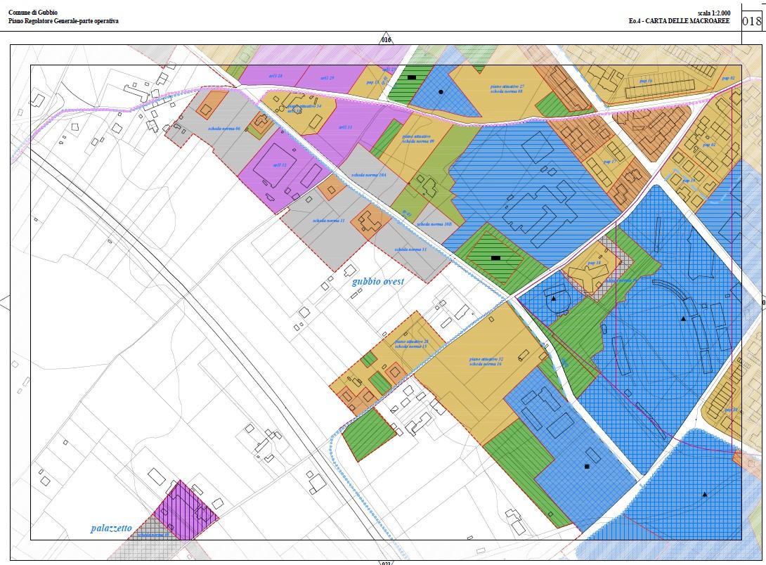Click the sheet number 018 box

click(x=751, y=20)
